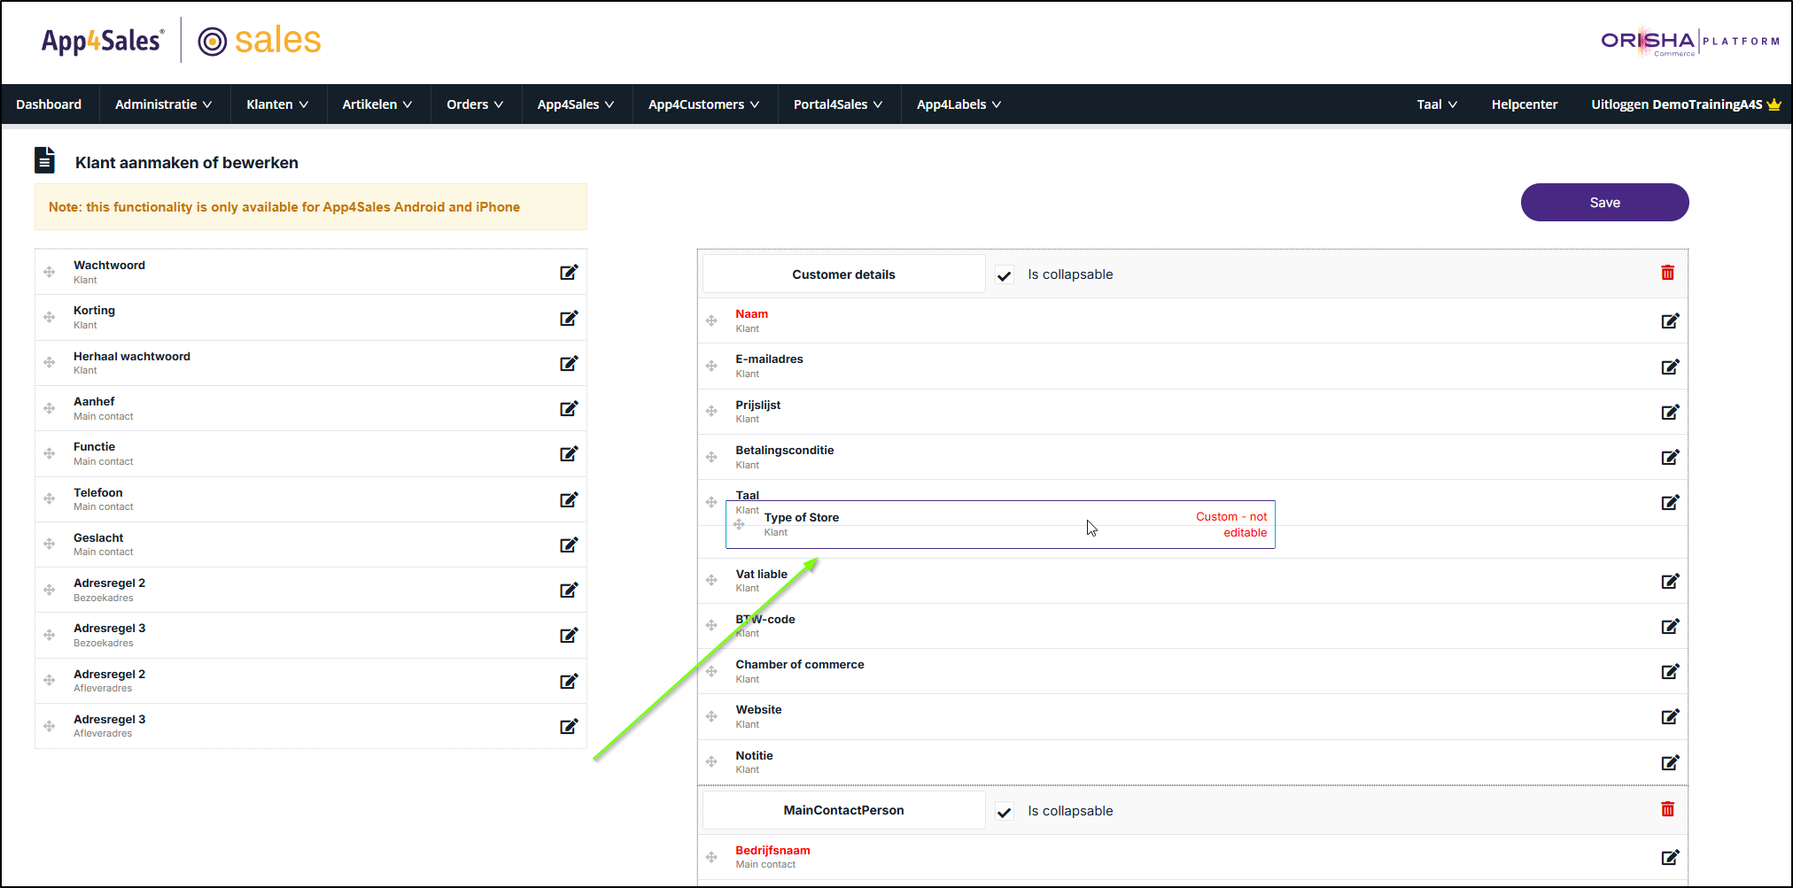The width and height of the screenshot is (1793, 888).
Task: Delete the MainContactPerson section
Action: pos(1667,809)
